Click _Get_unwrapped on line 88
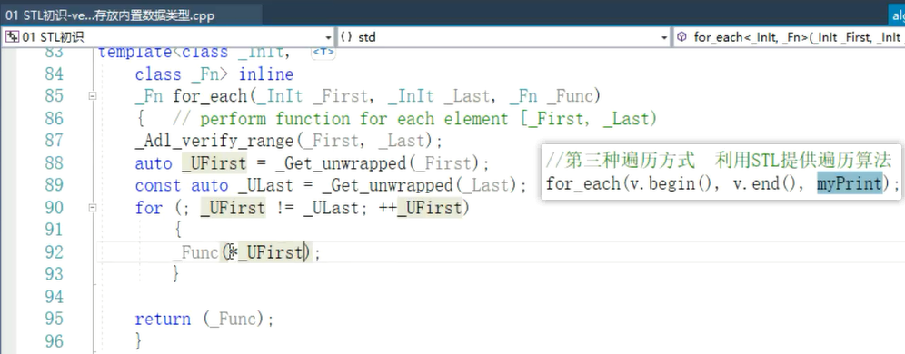905x354 pixels. [x=341, y=163]
